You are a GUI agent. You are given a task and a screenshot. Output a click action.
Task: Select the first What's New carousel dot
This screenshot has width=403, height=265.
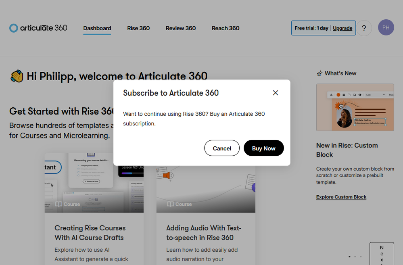(349, 257)
